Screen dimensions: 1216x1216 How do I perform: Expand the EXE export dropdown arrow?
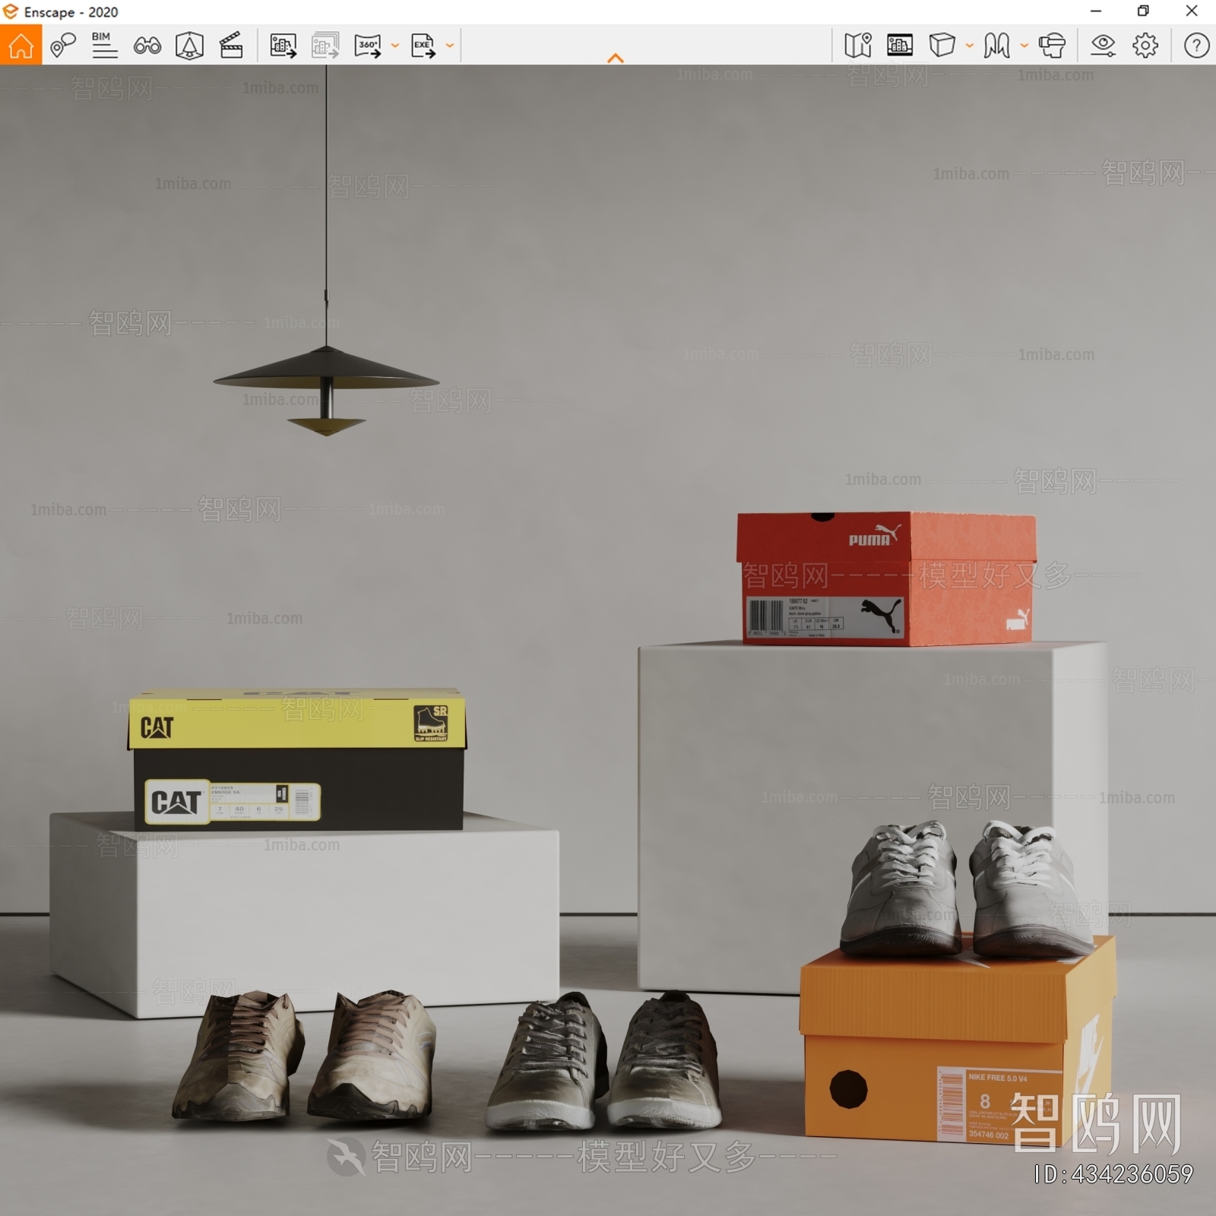point(450,46)
